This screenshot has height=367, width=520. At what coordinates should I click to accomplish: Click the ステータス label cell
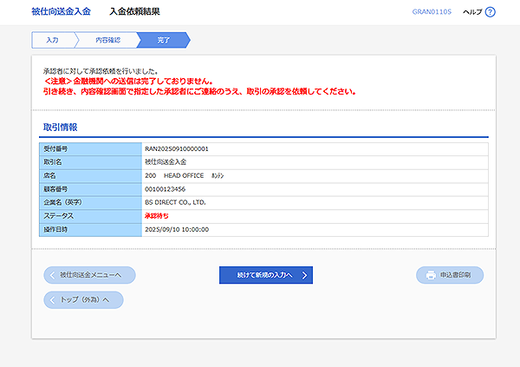click(x=90, y=216)
